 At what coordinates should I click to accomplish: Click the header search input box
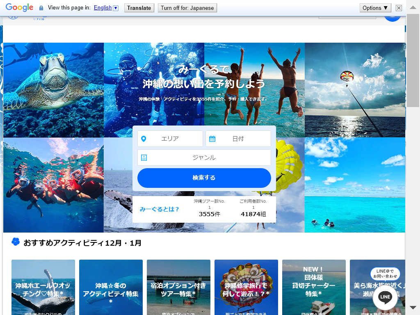347,17
